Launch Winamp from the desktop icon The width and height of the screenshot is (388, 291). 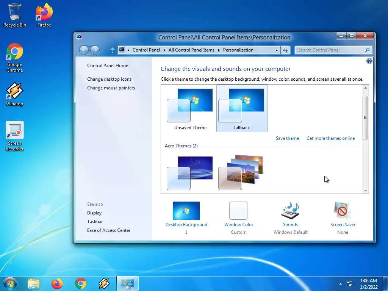[x=15, y=94]
